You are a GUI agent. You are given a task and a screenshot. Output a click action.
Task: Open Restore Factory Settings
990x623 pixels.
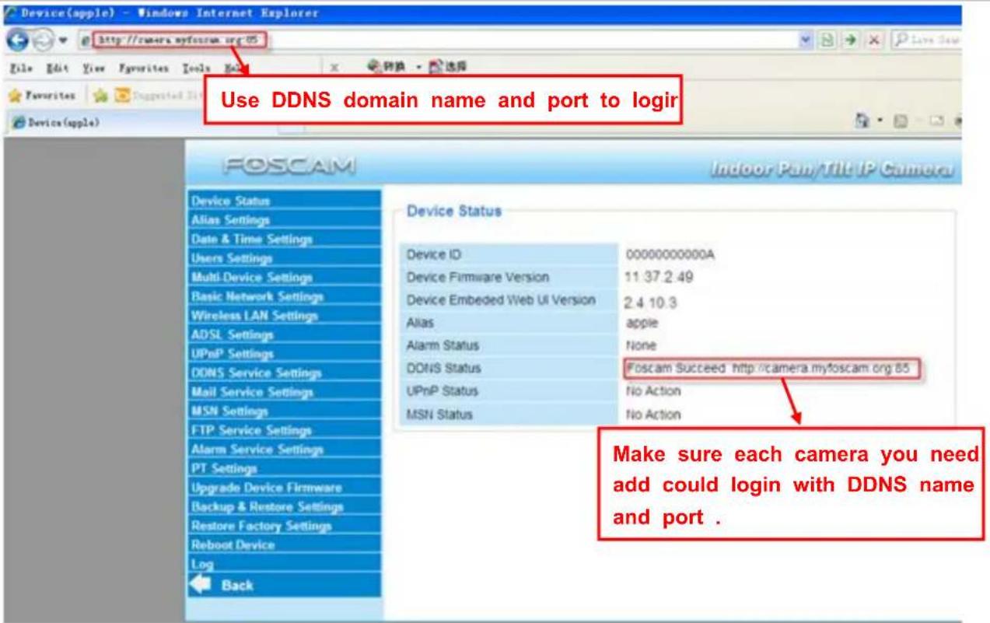pos(285,526)
